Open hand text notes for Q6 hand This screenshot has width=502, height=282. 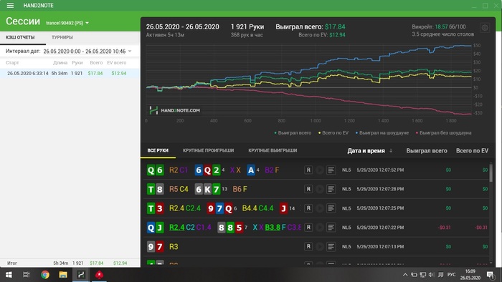[x=331, y=170]
